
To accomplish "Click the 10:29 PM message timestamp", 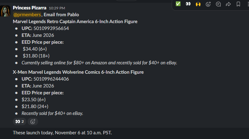I will (57, 8).
